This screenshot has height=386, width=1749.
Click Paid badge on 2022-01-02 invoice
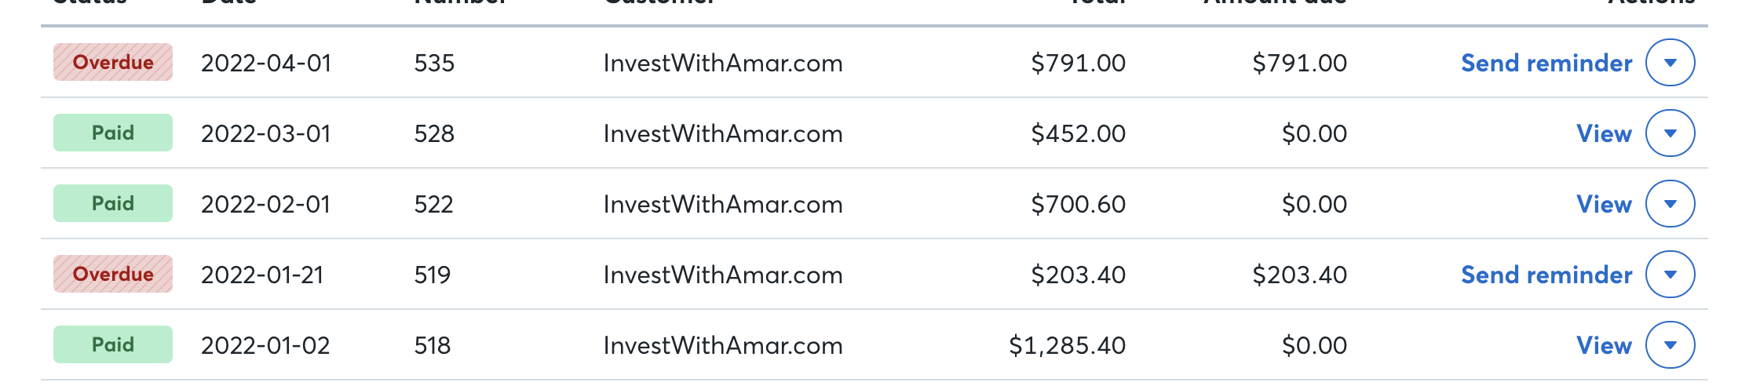coord(113,344)
